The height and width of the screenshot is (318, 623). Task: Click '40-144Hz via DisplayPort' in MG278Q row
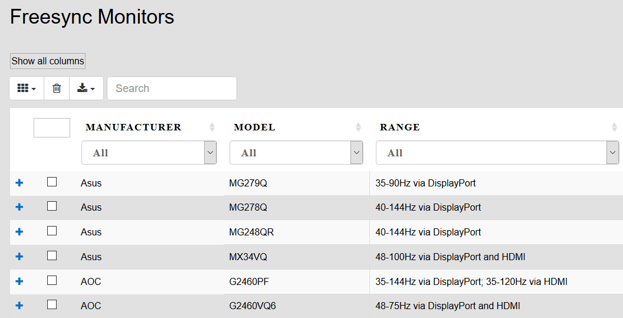(428, 208)
